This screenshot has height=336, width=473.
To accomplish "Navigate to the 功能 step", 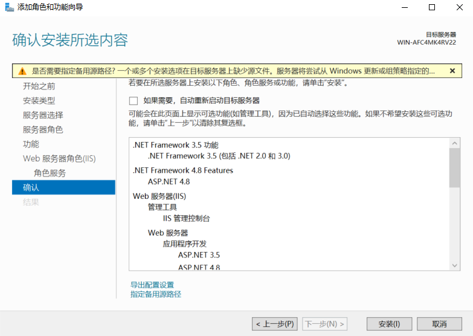I will tap(31, 144).
